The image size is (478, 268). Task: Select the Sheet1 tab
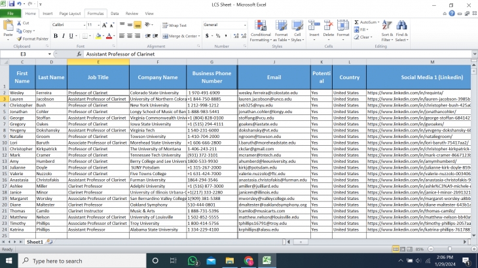click(x=35, y=242)
